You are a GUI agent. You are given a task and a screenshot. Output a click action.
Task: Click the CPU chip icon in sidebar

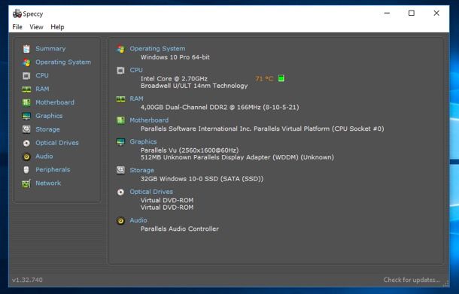click(26, 76)
